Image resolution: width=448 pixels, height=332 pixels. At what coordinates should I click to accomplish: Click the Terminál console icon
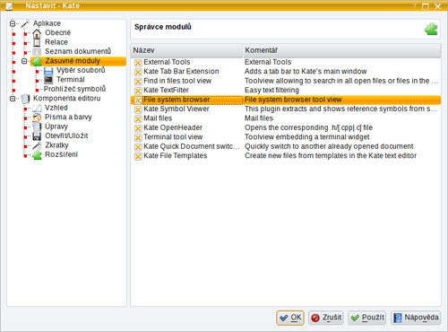tap(48, 80)
